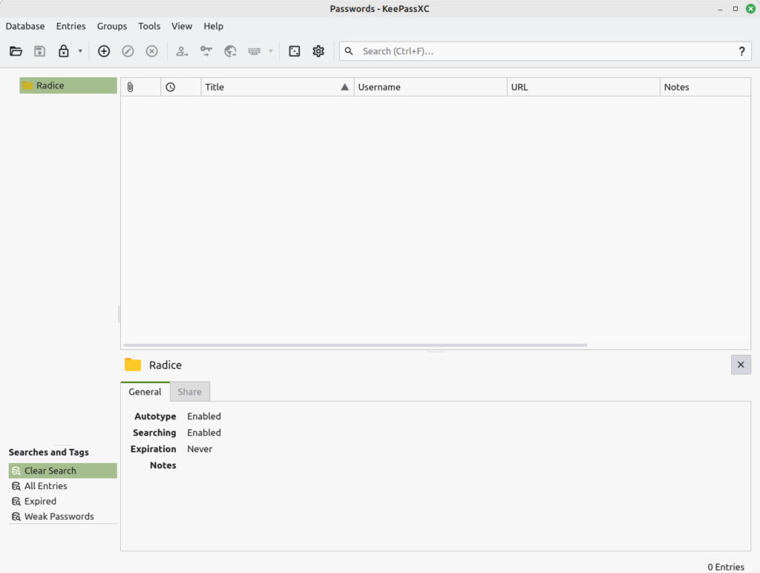
Task: Click the Radice folder icon in preview
Action: (x=133, y=364)
